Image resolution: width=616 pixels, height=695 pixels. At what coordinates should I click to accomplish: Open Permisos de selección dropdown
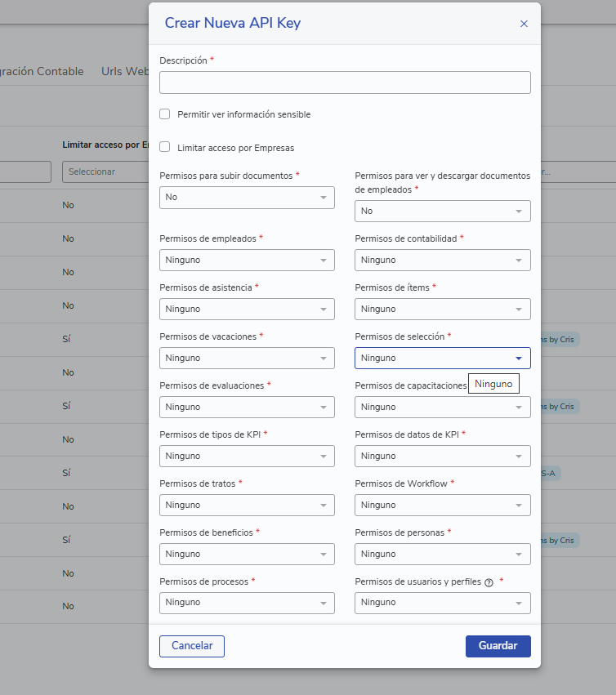click(x=443, y=359)
